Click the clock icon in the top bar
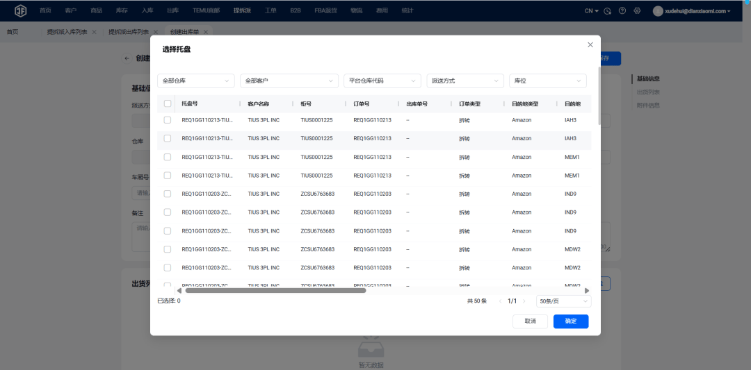Screen dimensions: 751x370 tap(608, 11)
